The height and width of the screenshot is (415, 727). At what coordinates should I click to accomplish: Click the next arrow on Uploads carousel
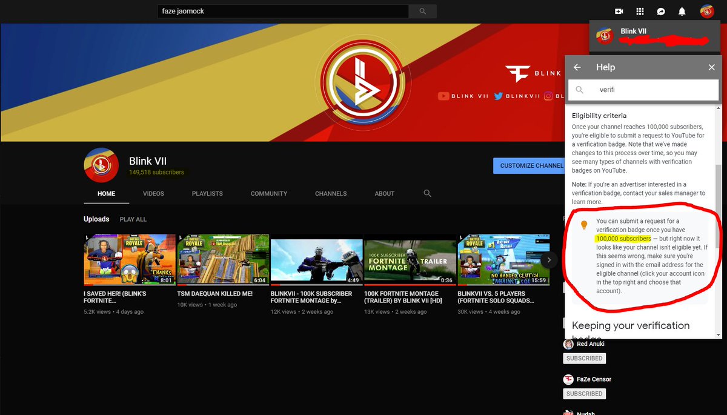(x=549, y=260)
